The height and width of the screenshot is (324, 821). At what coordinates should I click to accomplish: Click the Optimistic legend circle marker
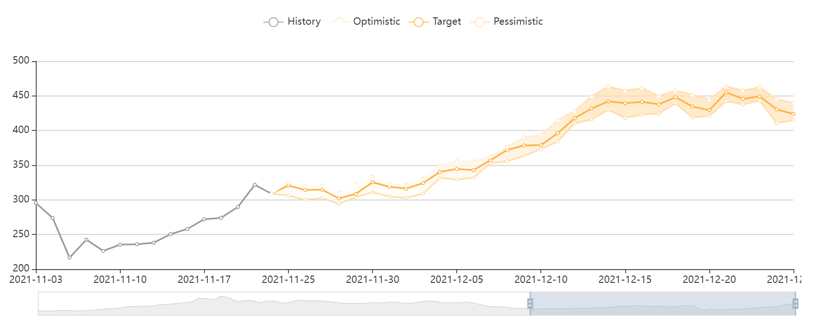pyautogui.click(x=339, y=22)
